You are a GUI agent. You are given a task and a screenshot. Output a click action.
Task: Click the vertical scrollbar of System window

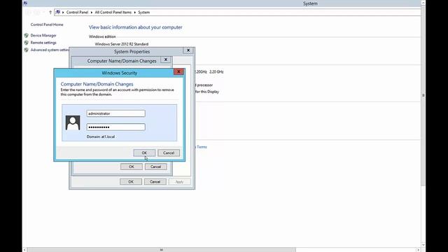pyautogui.click(x=423, y=95)
